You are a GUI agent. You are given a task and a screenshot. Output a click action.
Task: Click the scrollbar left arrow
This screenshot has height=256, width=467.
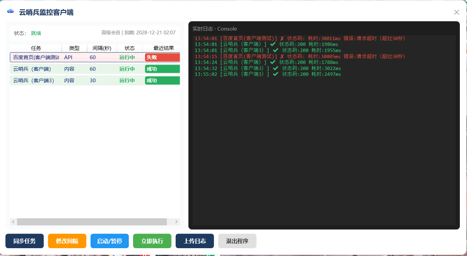click(x=13, y=222)
